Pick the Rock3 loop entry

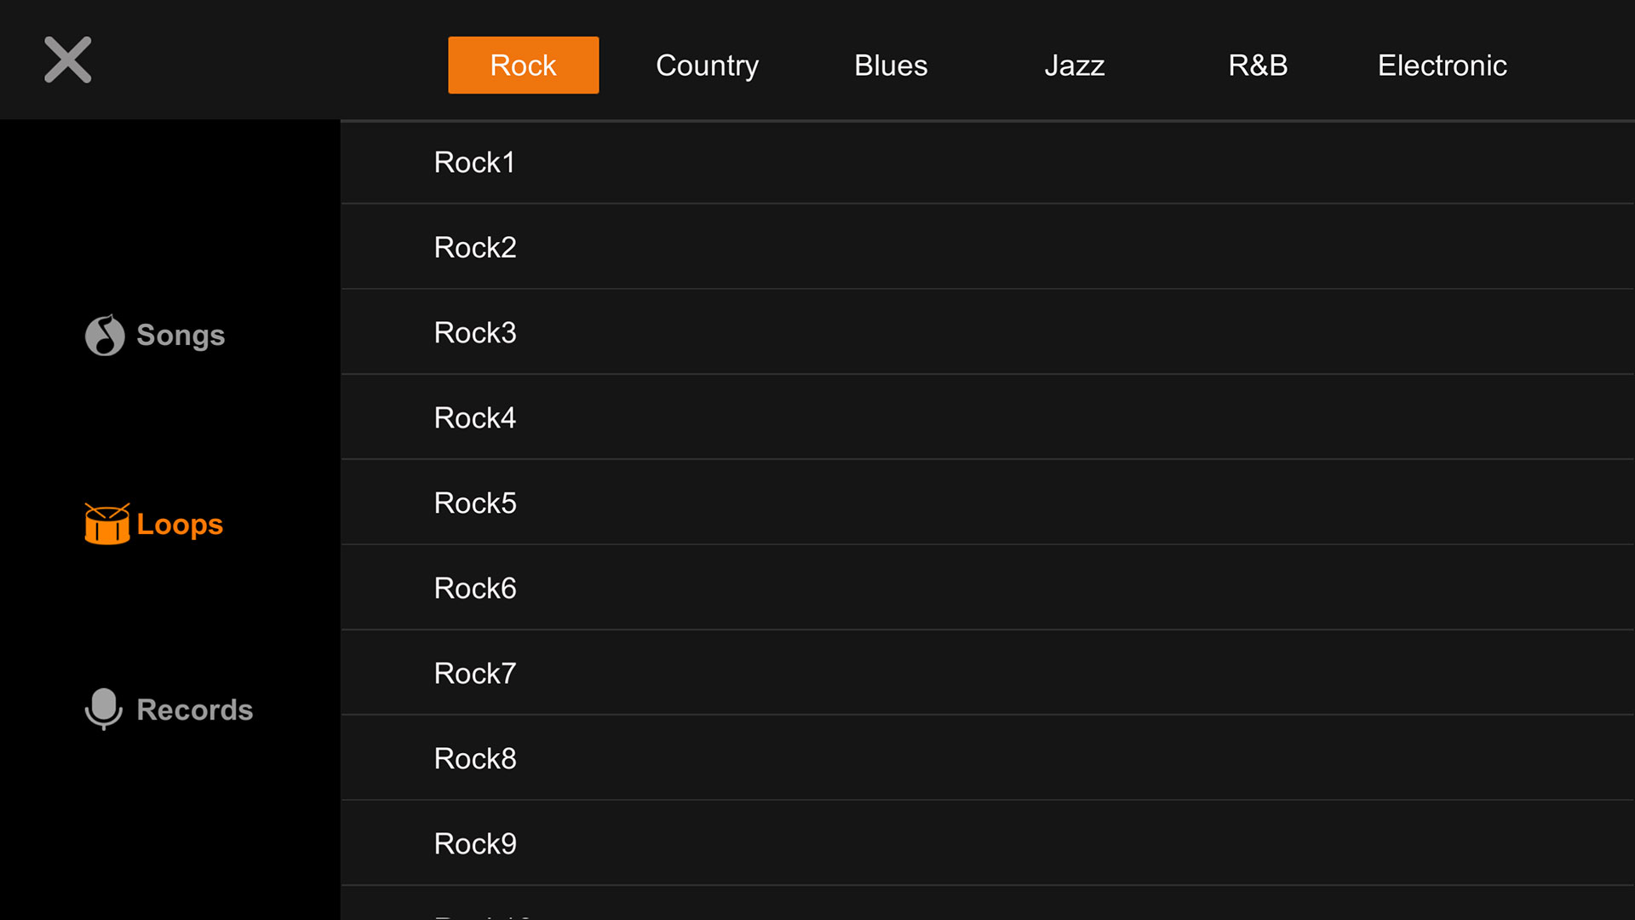475,332
